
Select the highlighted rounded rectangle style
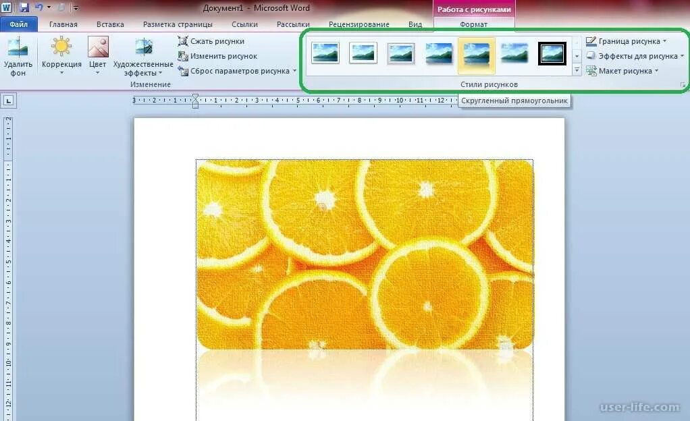(477, 55)
